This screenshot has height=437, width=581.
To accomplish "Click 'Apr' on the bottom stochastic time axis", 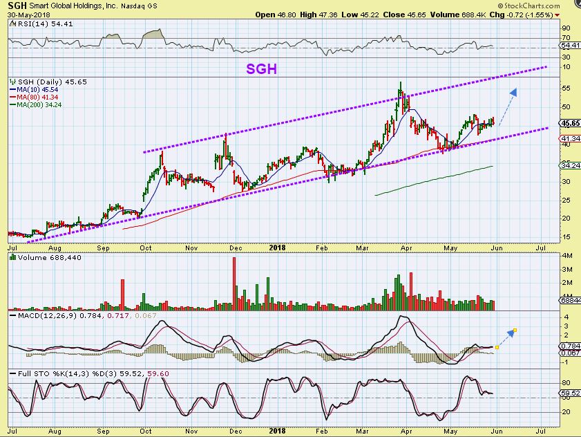I will tap(406, 431).
